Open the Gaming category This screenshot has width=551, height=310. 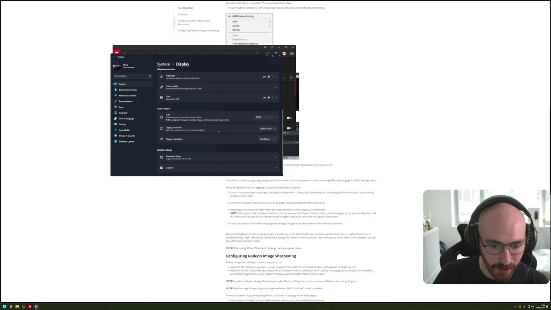click(133, 124)
